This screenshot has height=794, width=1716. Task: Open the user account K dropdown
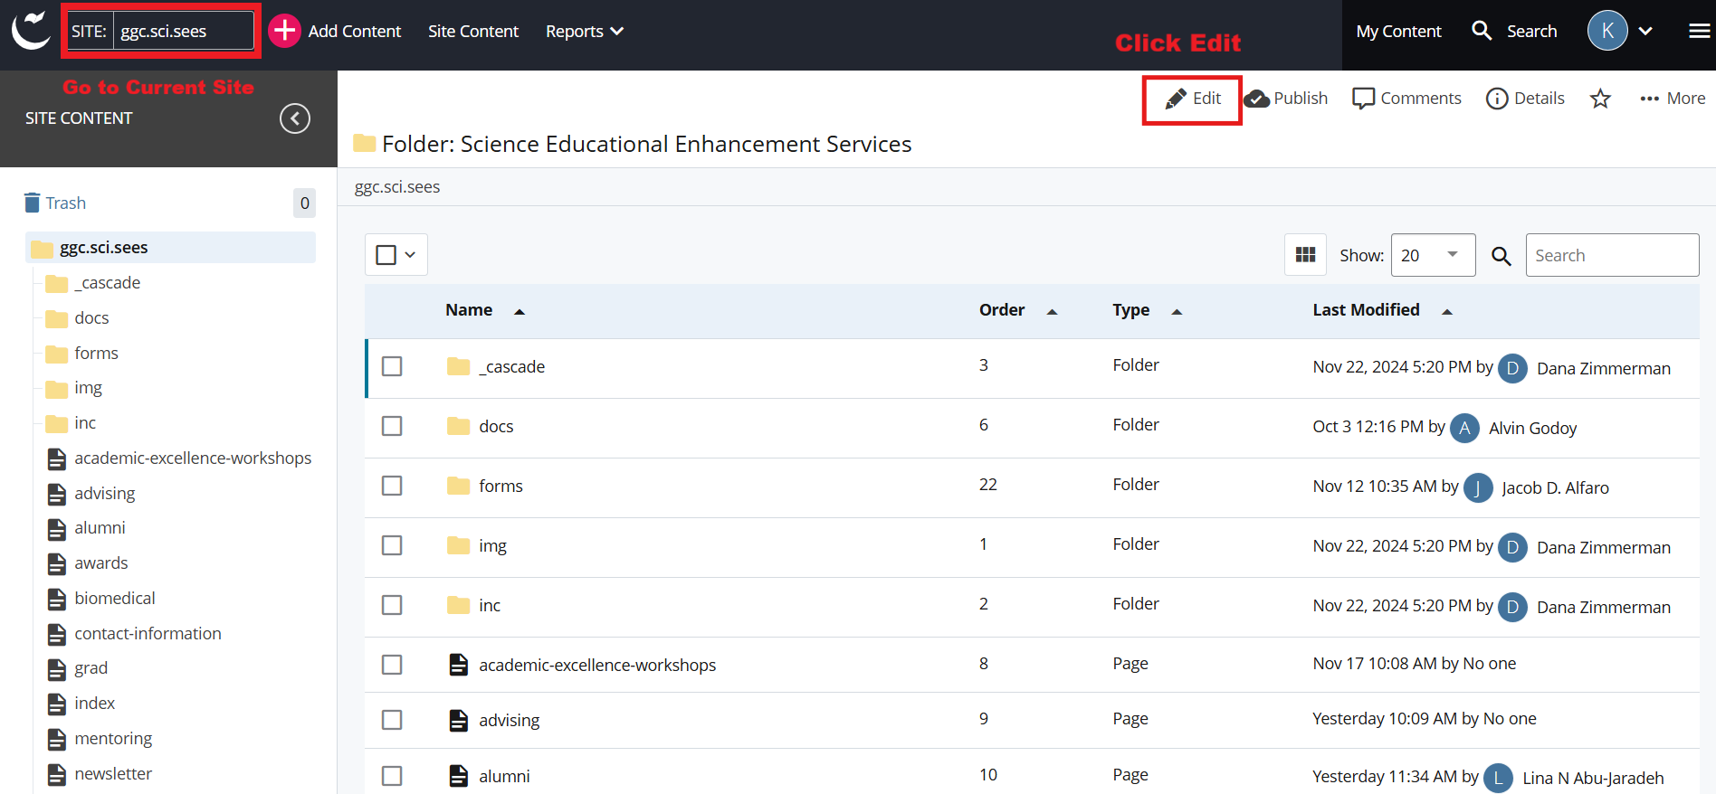coord(1620,31)
